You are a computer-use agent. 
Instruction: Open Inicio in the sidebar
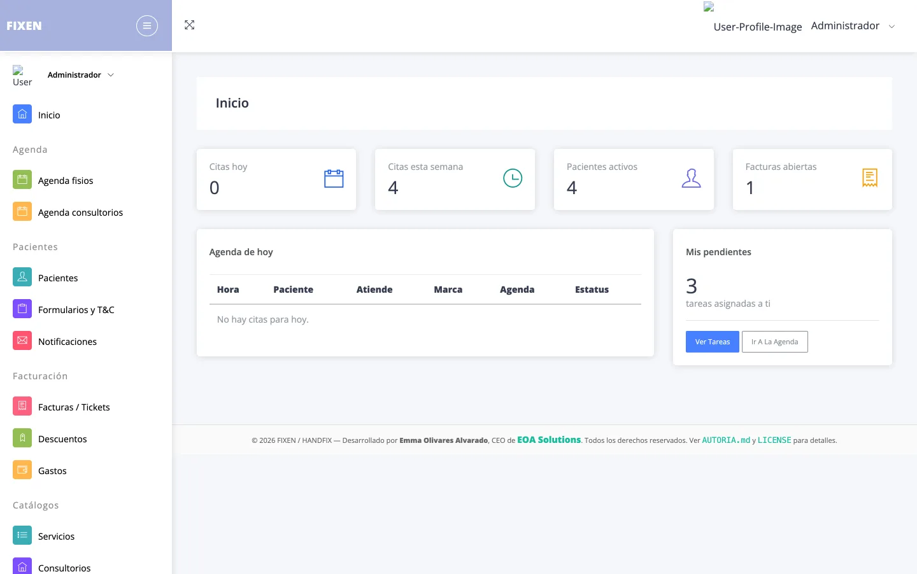[x=49, y=115]
